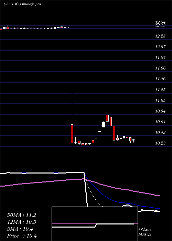This screenshot has width=172, height=241.
Task: Click the 11.66 price axis label
Action: coord(161,68)
